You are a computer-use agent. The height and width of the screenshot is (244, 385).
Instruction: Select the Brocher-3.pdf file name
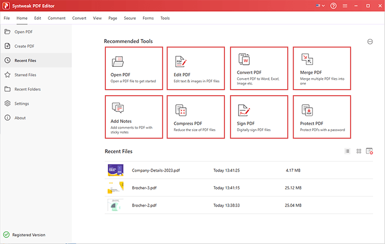pos(144,188)
